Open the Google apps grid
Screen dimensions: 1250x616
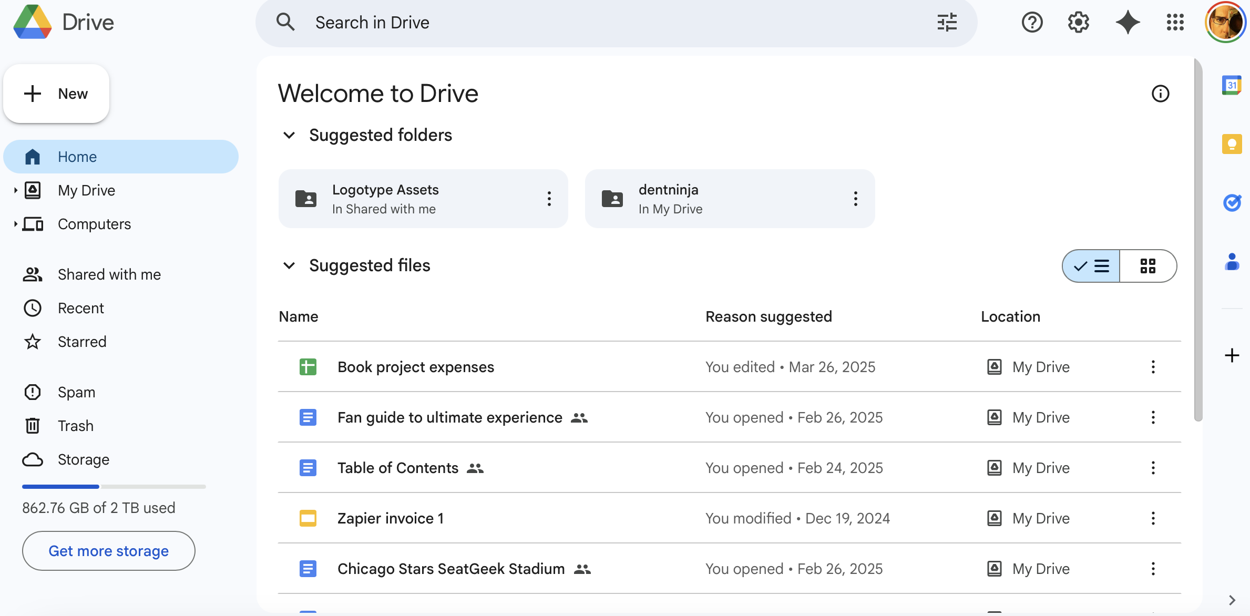click(1175, 23)
